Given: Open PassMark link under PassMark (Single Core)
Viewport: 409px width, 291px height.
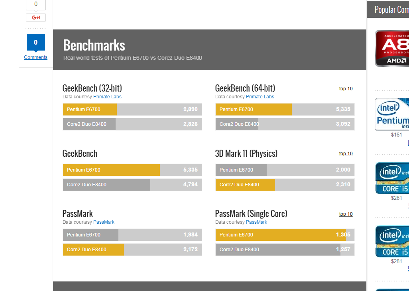Looking at the screenshot, I should click(256, 222).
